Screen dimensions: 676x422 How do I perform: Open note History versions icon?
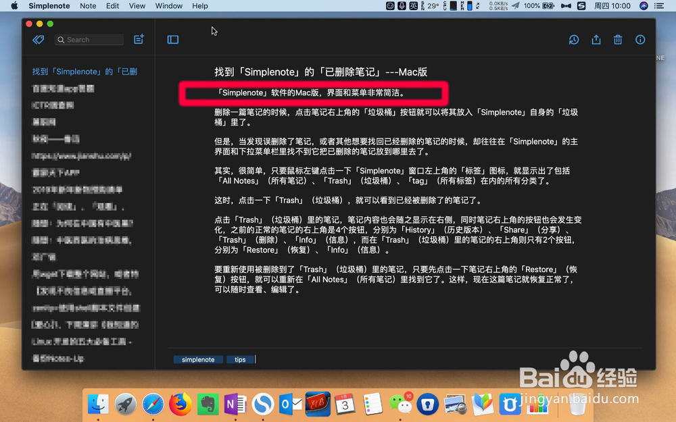574,40
